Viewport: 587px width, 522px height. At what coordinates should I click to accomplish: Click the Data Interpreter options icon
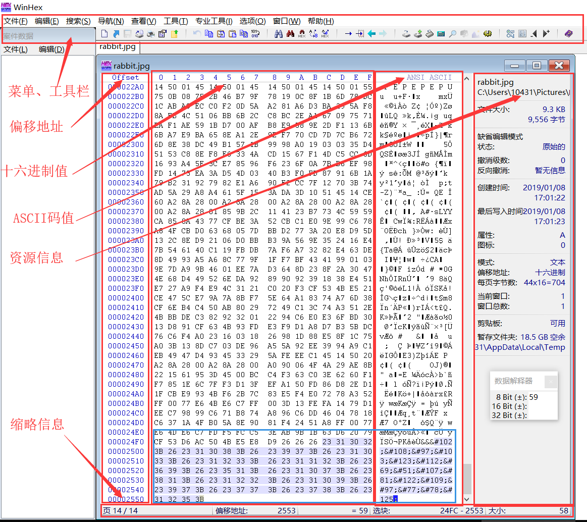510,34
